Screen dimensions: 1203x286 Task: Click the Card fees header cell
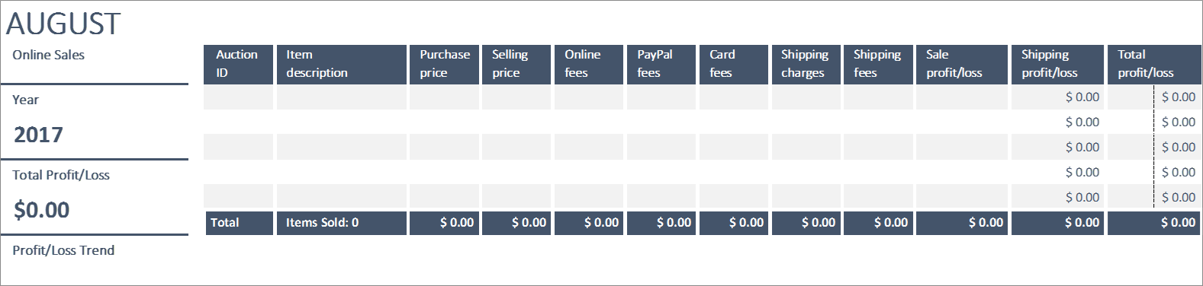click(x=734, y=64)
